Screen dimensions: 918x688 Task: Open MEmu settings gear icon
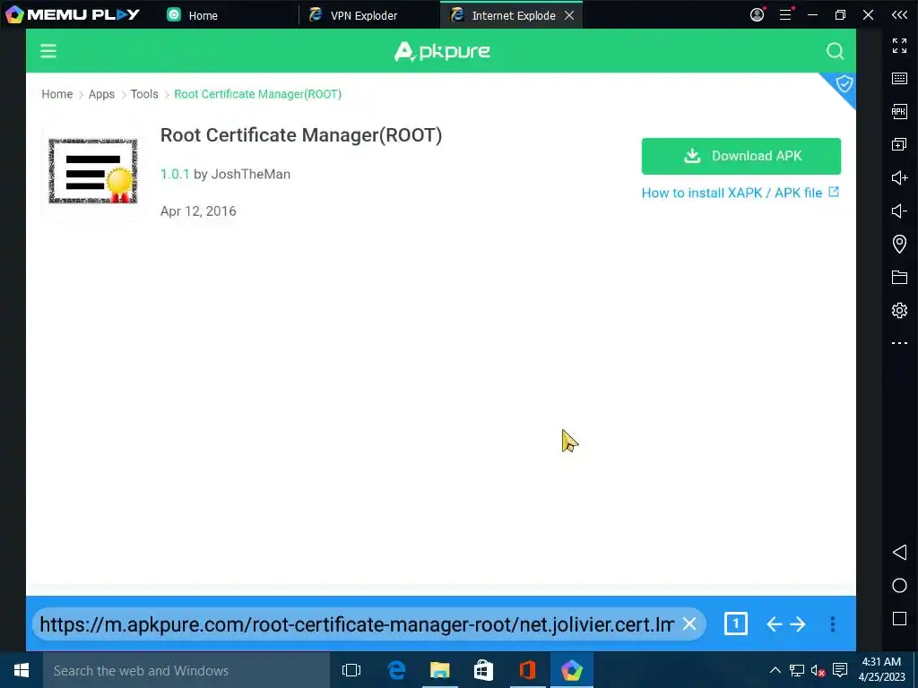tap(899, 310)
